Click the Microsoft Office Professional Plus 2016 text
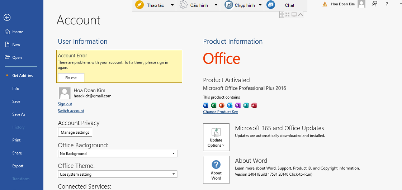The image size is (402, 190). coord(245,88)
